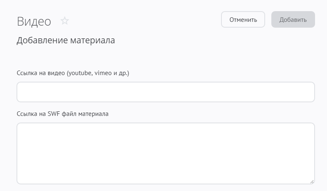This screenshot has width=327, height=191.
Task: Click the favorite star icon next to Видео
Action: click(x=65, y=21)
